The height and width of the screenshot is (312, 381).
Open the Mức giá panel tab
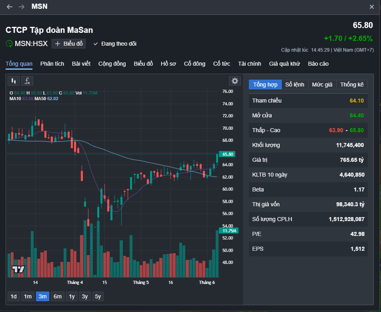point(322,85)
